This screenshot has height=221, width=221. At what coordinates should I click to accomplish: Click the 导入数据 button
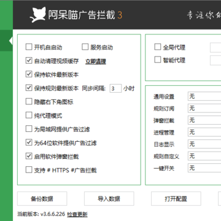tap(109, 198)
